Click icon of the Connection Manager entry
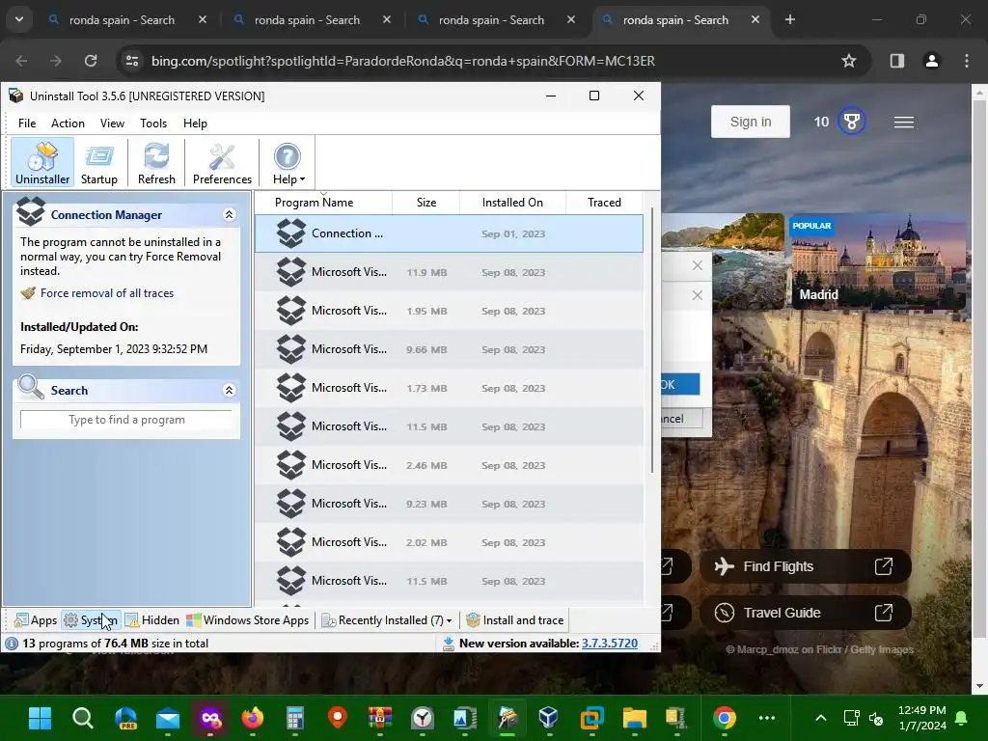 tap(291, 233)
